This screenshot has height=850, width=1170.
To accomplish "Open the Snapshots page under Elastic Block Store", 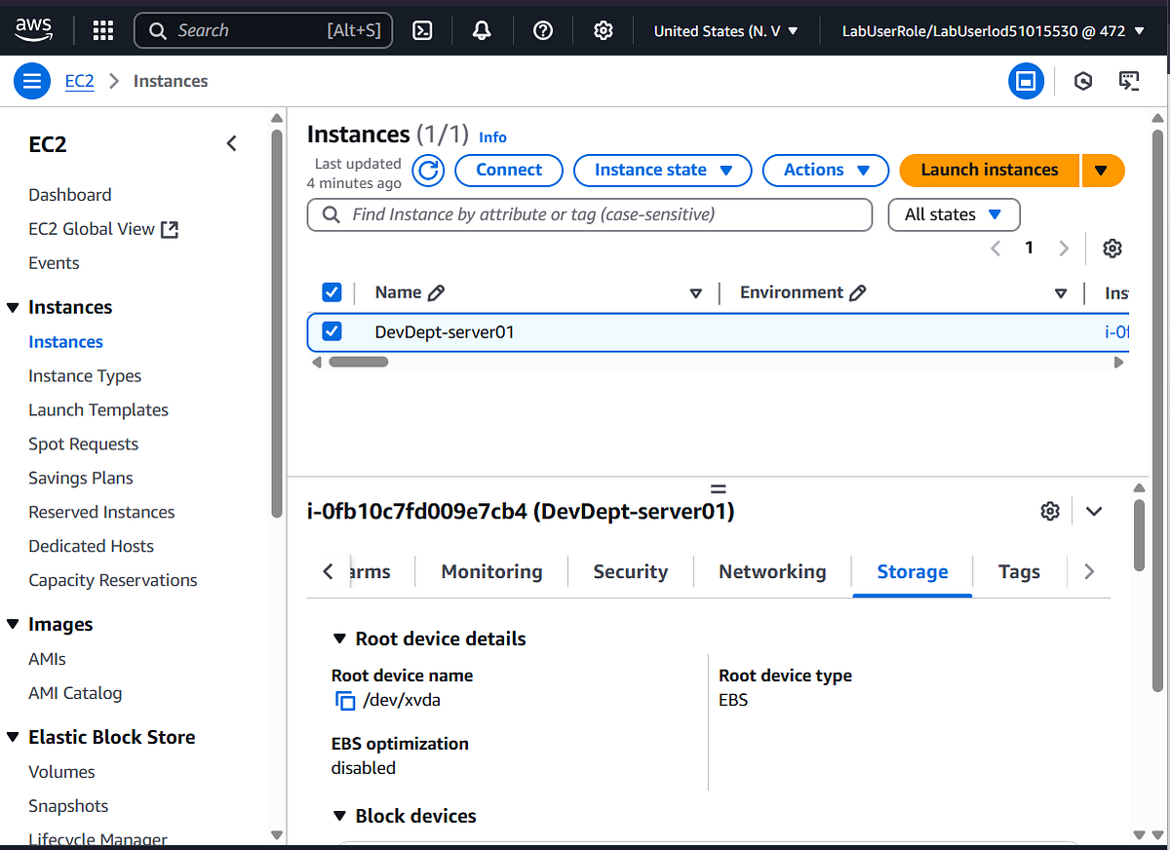I will click(68, 805).
